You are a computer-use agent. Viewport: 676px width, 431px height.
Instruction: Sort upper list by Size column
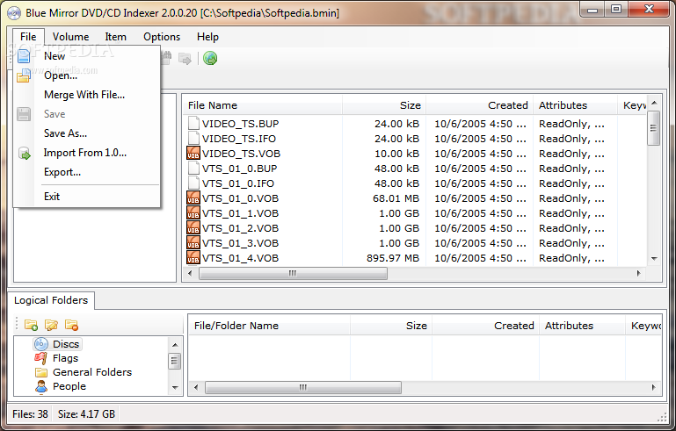tap(384, 105)
